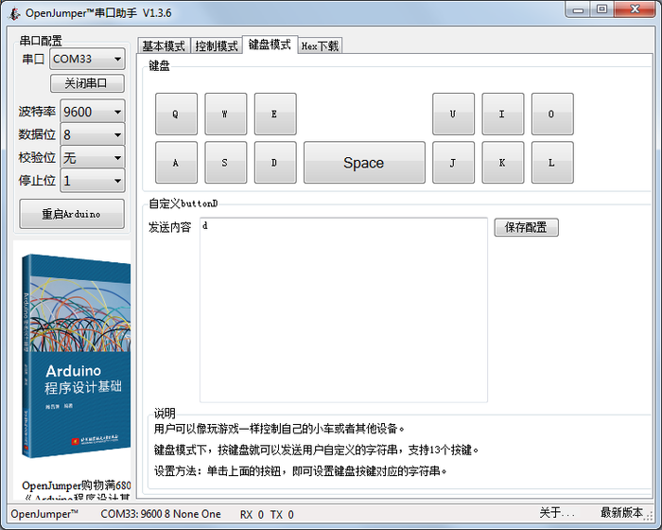Viewport: 662px width, 530px height.
Task: Click the J keyboard key button
Action: (453, 162)
